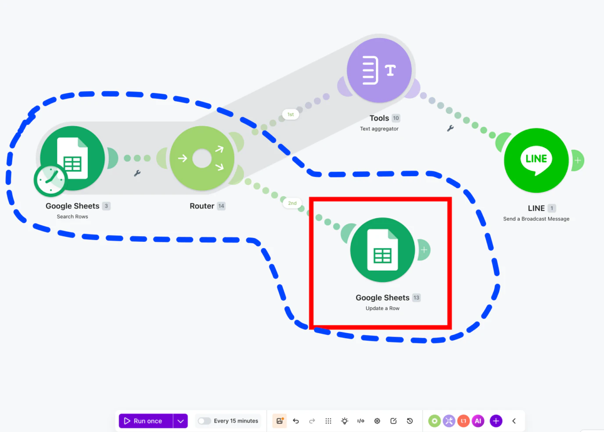
Task: Click the Run once button
Action: [x=146, y=421]
